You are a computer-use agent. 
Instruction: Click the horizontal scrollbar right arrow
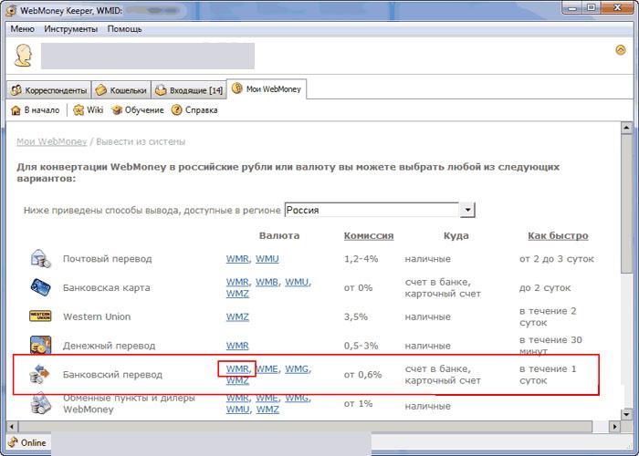coord(614,427)
